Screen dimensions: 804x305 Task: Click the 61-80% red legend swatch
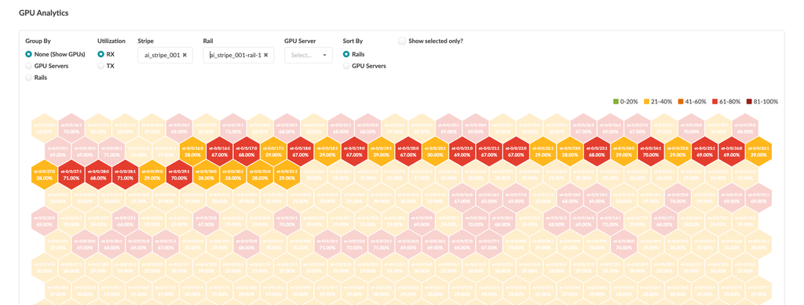click(715, 102)
